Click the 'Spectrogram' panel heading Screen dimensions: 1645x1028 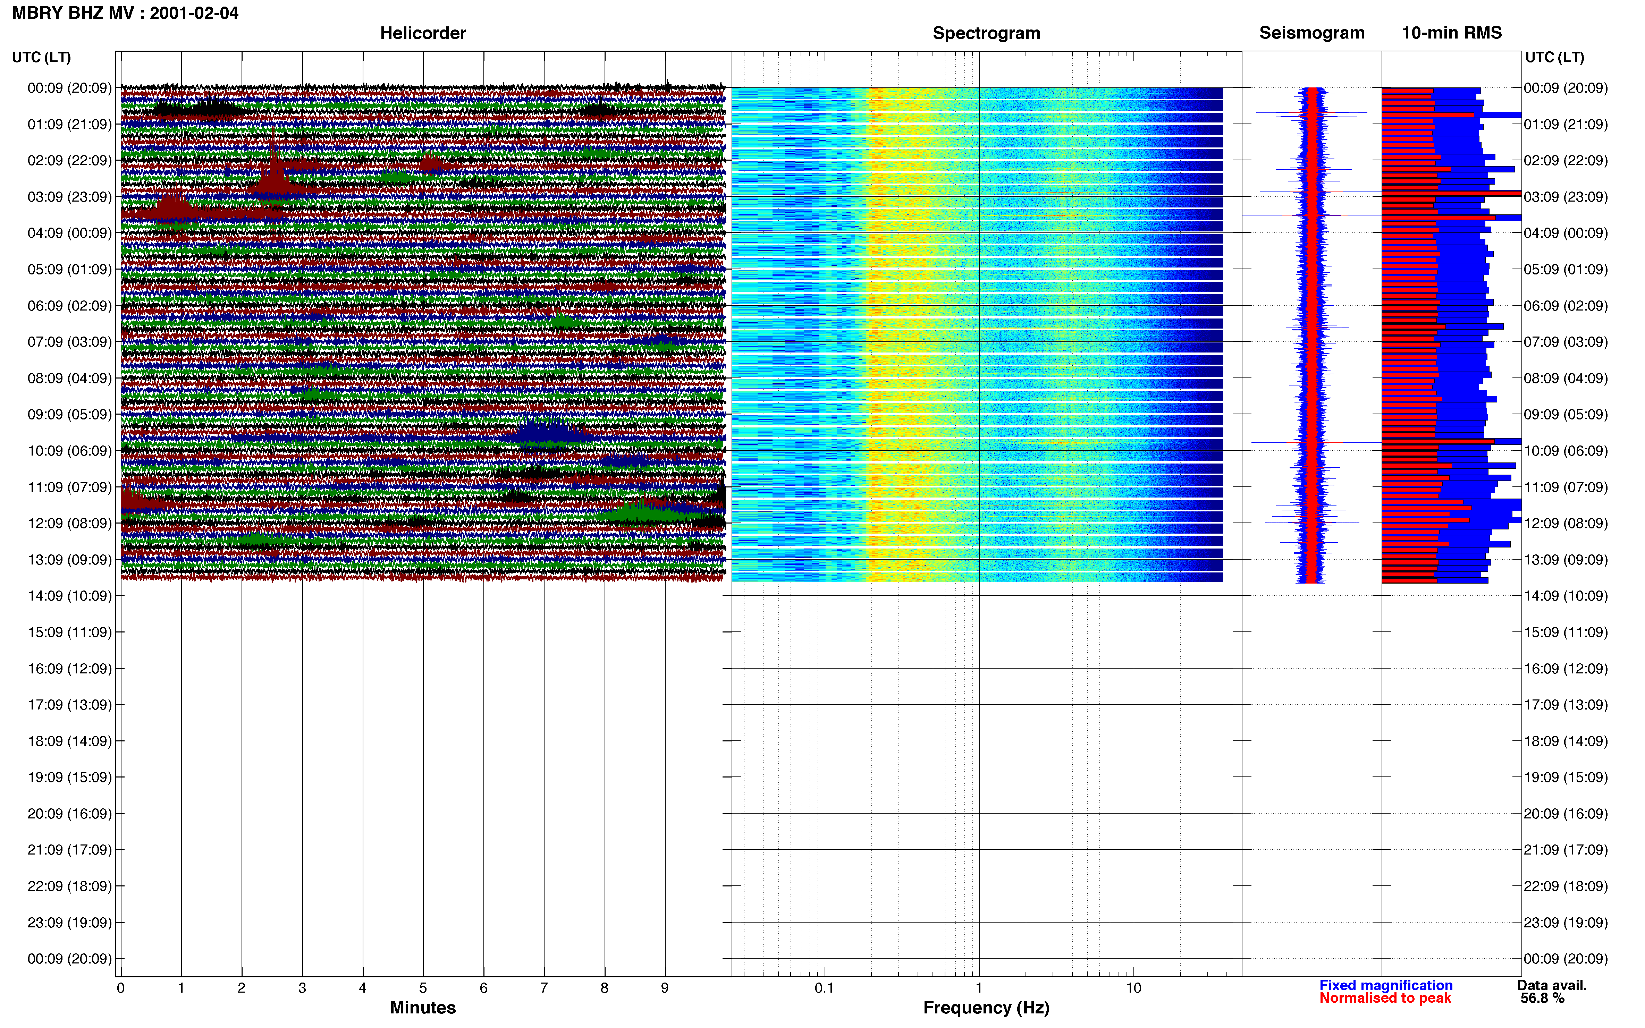986,33
